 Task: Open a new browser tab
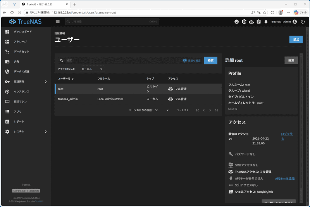(74, 4)
